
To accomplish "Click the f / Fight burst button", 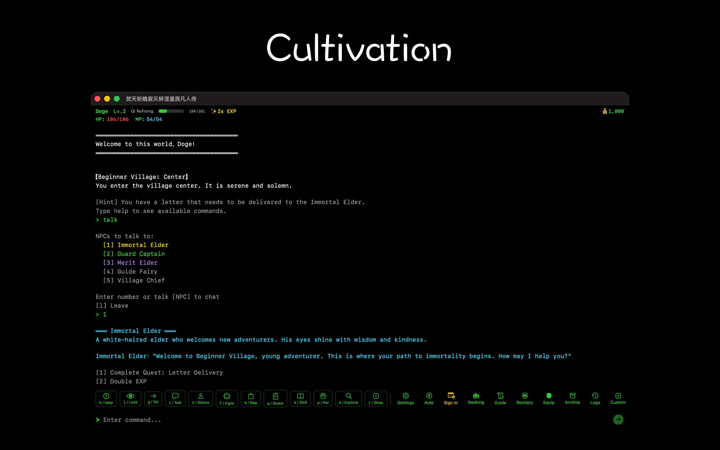I will 227,399.
